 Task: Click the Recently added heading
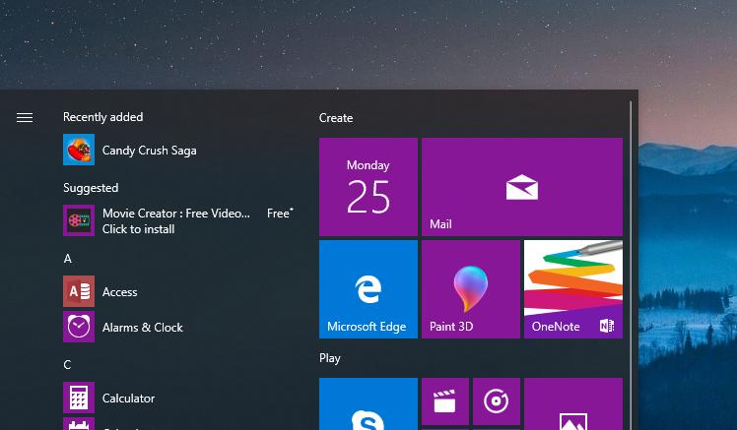click(x=102, y=117)
